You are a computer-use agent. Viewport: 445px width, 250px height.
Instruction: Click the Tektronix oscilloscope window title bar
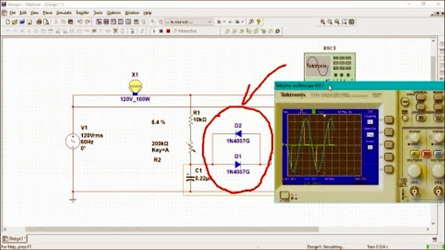[359, 85]
